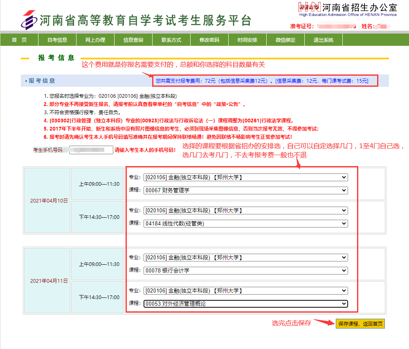Click the HEAO admission office logo

(309, 7)
